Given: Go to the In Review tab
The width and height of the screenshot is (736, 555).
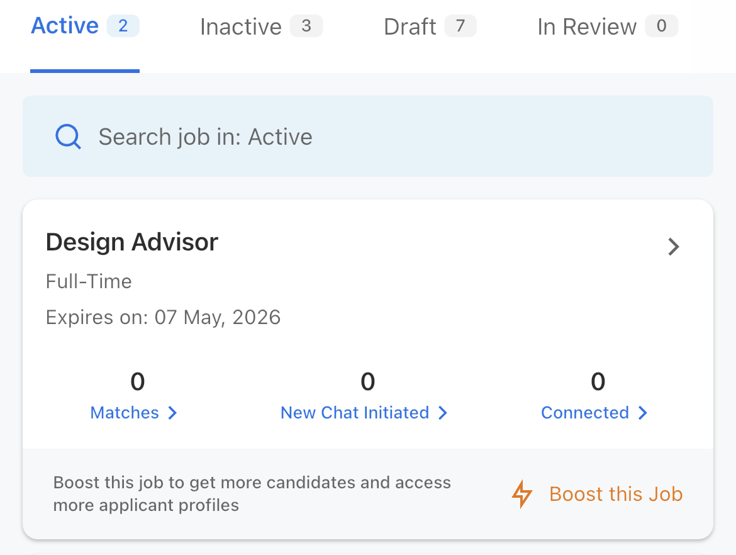Looking at the screenshot, I should coord(587,27).
